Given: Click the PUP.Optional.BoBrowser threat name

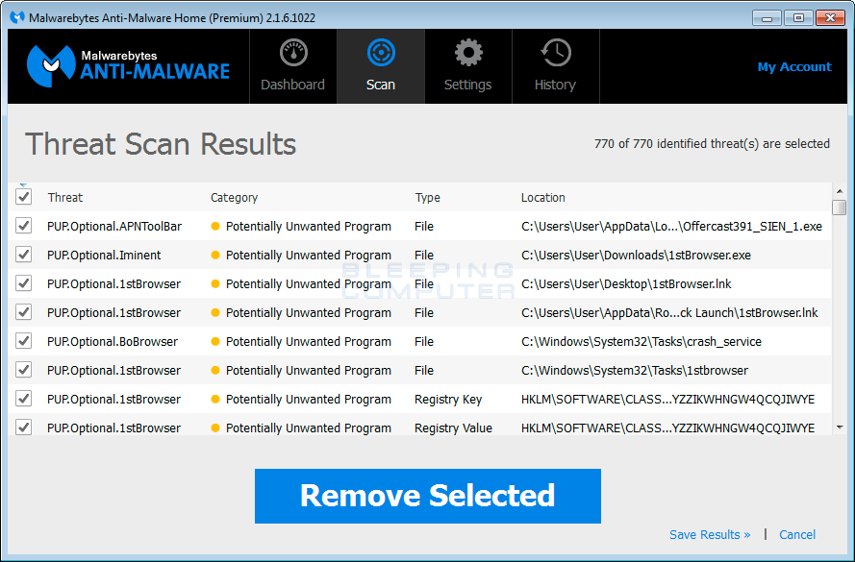Looking at the screenshot, I should coord(113,342).
